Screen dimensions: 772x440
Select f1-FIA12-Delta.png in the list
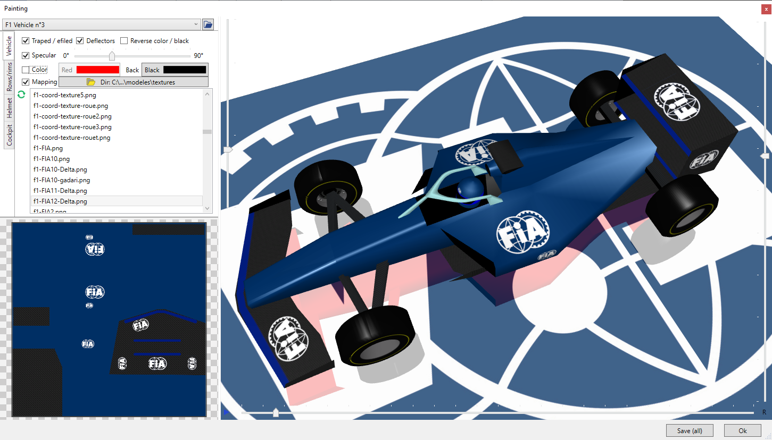coord(117,201)
